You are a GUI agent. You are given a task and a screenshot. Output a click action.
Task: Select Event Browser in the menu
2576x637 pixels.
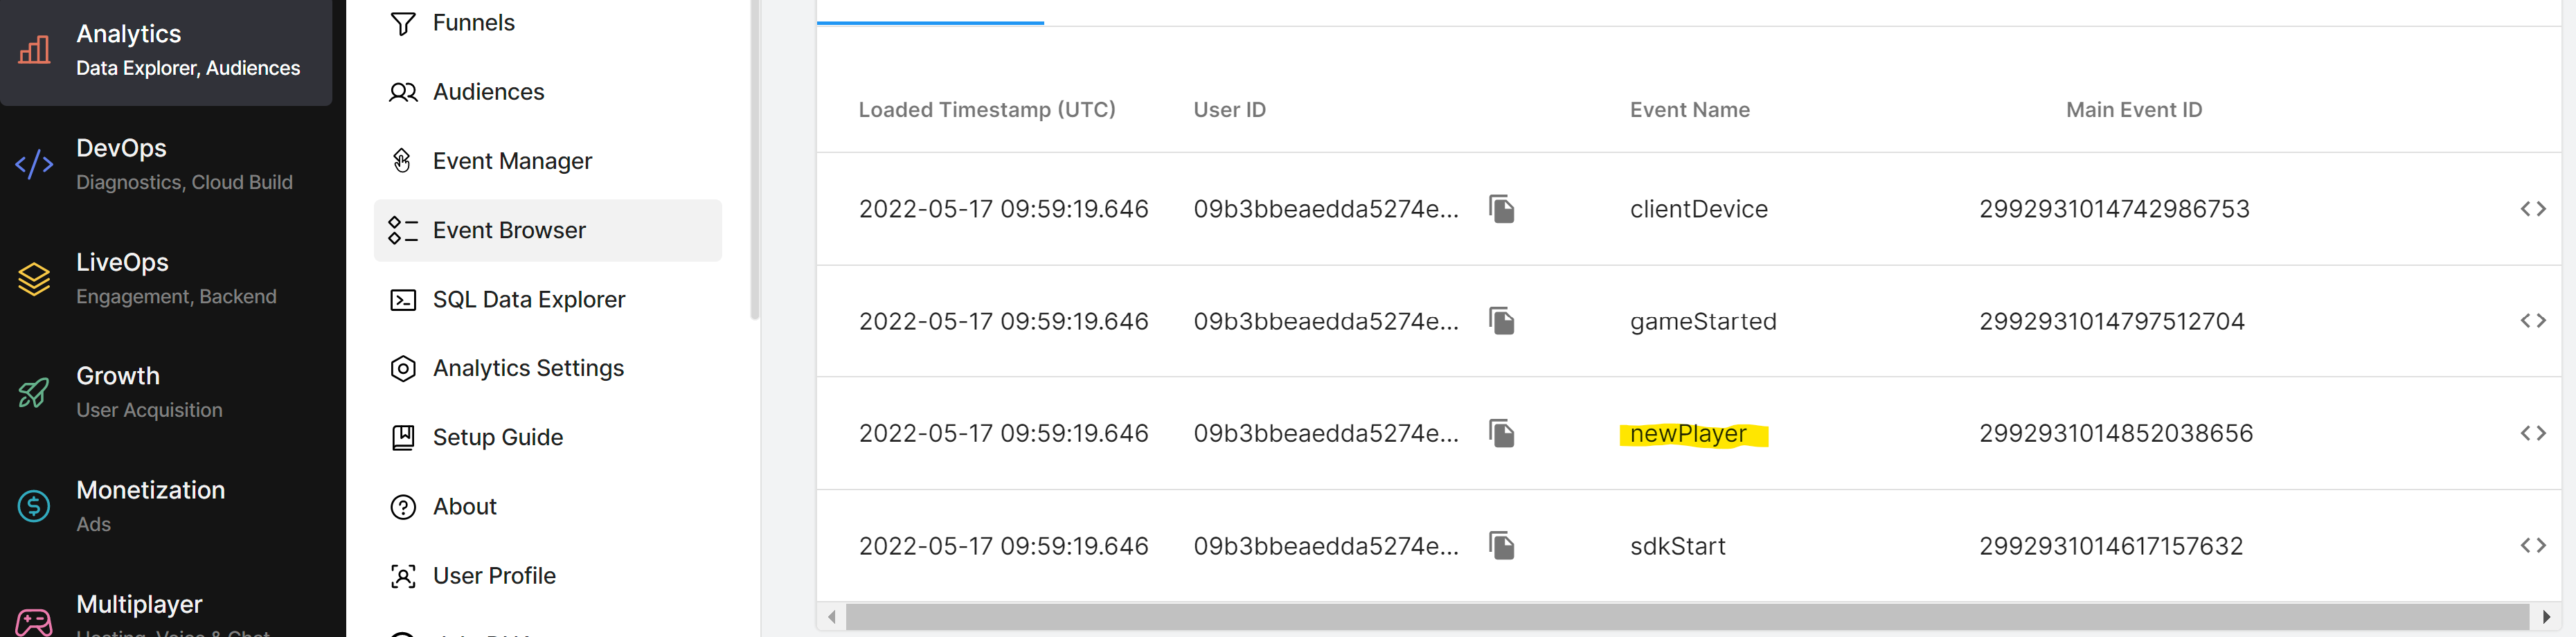548,230
